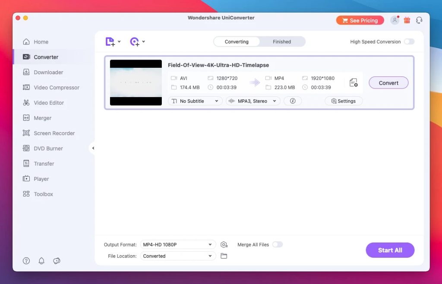The image size is (442, 284).
Task: Enable High Speed Conversion
Action: pyautogui.click(x=409, y=41)
